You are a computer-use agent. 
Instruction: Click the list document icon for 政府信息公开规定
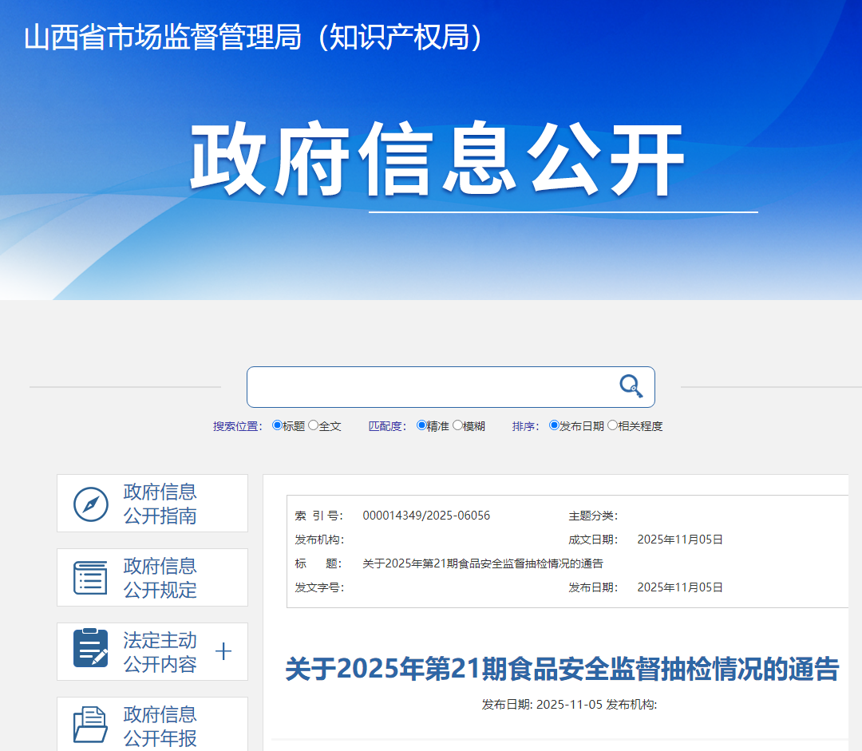[x=90, y=578]
